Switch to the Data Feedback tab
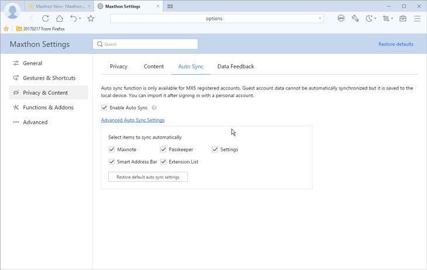 click(236, 67)
